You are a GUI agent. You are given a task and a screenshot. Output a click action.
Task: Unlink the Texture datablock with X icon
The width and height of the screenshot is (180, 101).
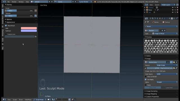(165, 31)
